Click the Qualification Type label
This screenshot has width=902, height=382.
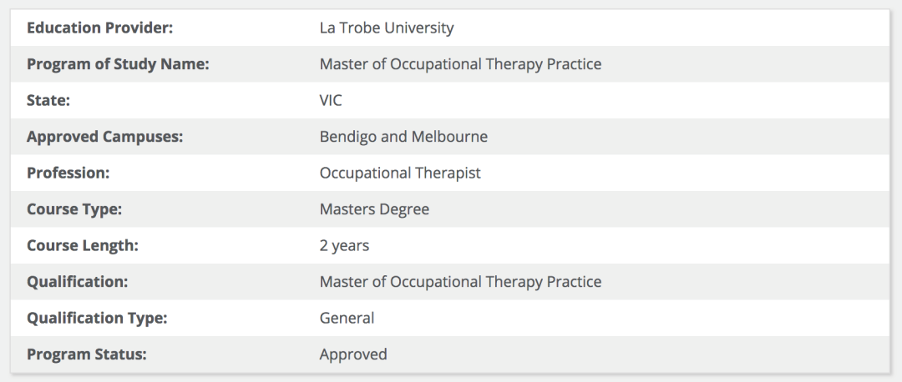click(97, 318)
